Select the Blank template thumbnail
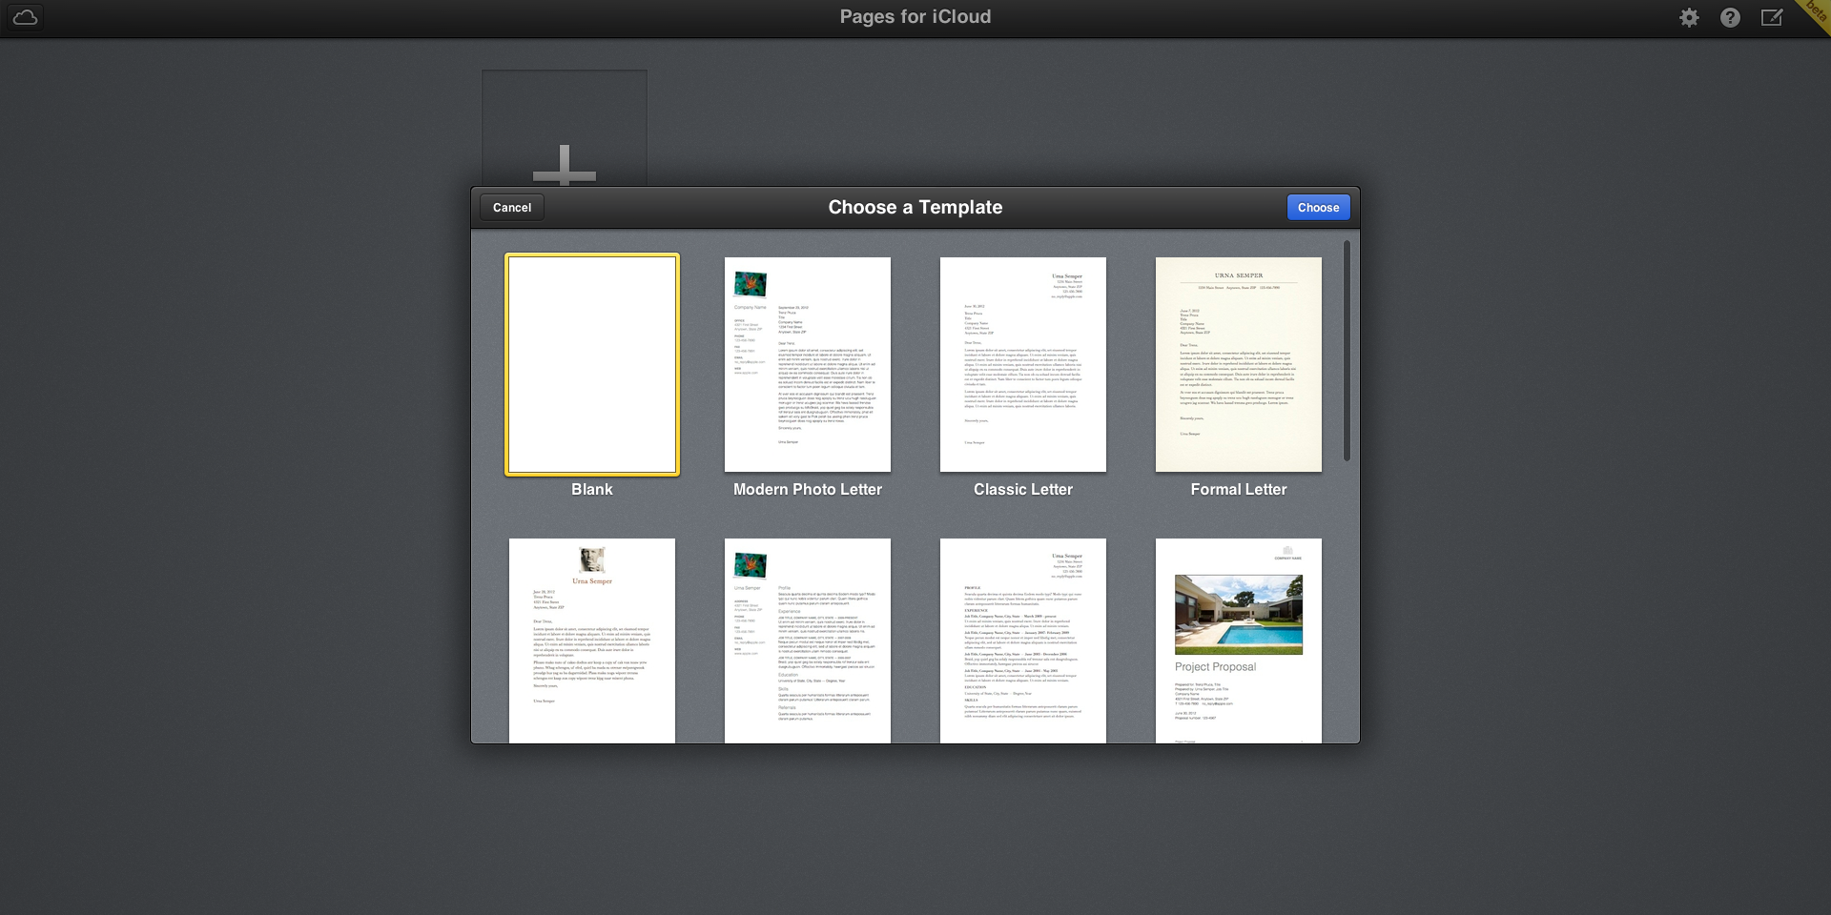The height and width of the screenshot is (915, 1831). tap(592, 364)
